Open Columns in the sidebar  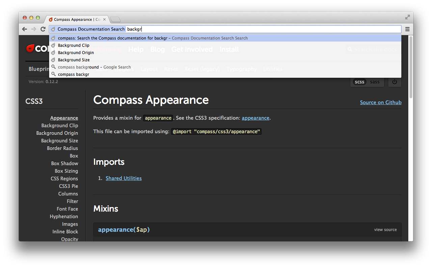(x=68, y=194)
